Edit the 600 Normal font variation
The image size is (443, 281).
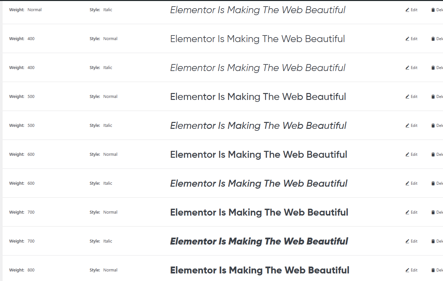point(411,154)
